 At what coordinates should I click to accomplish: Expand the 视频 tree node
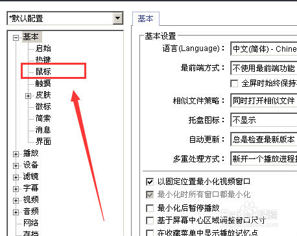coord(16,200)
